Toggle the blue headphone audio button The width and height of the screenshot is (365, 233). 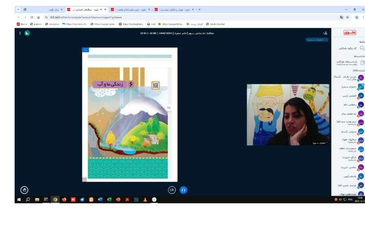183,190
